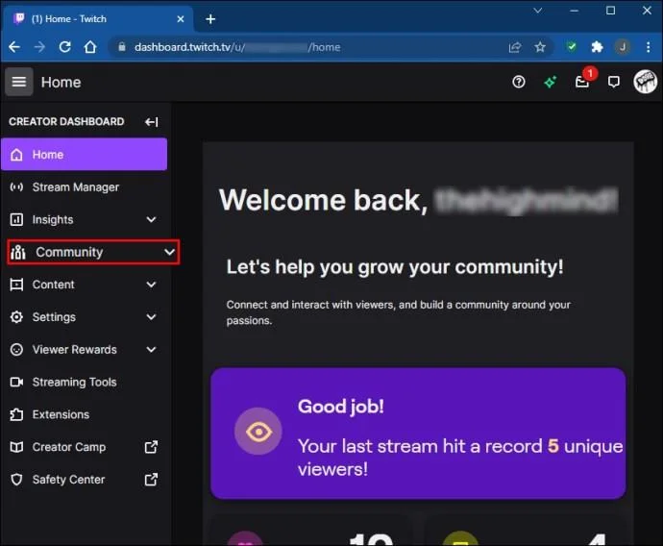The height and width of the screenshot is (546, 663).
Task: Click the Extensions puzzle icon in sidebar
Action: click(16, 414)
